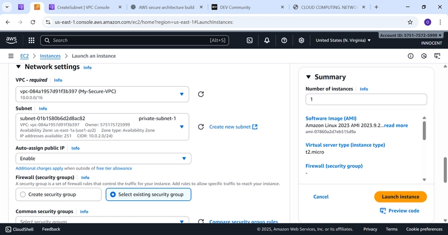Open the VPC dropdown

tap(102, 94)
